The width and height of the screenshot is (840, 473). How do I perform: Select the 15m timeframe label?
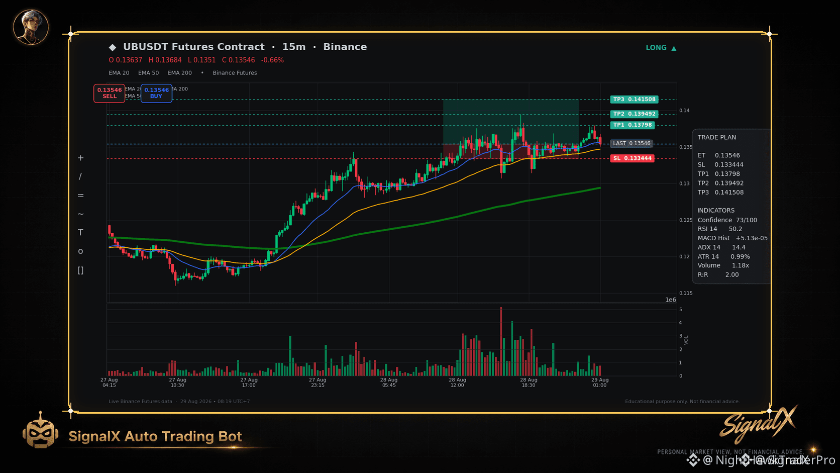(294, 47)
